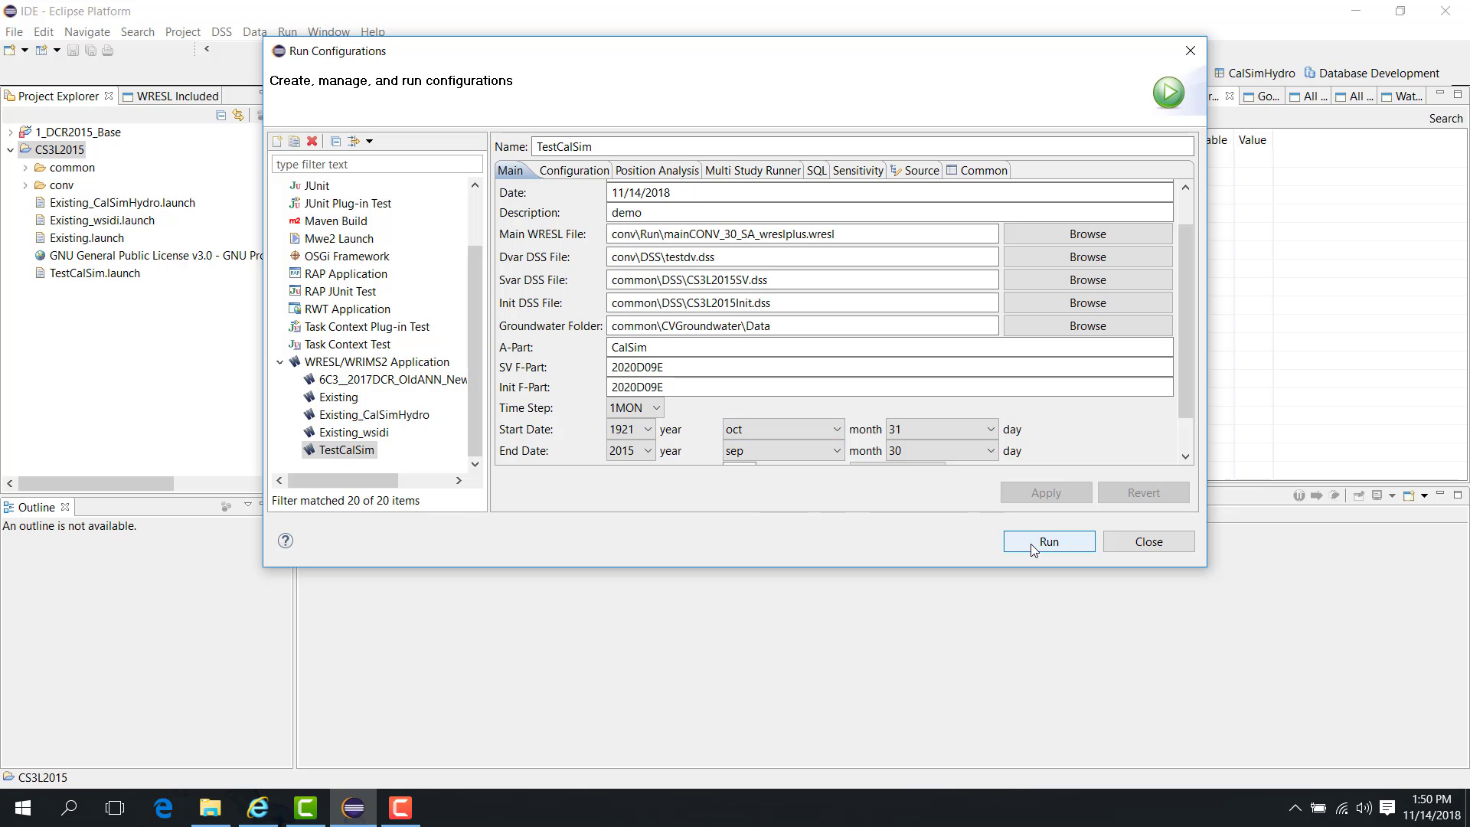The width and height of the screenshot is (1470, 827).
Task: Open the Multi Study Runner tab
Action: click(753, 171)
